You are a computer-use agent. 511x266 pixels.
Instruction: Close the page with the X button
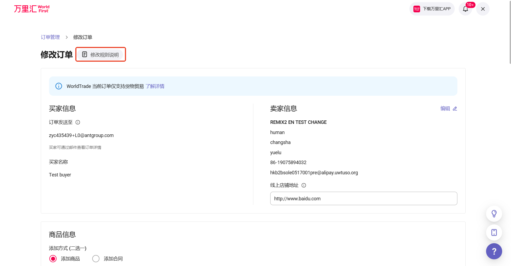coord(482,9)
